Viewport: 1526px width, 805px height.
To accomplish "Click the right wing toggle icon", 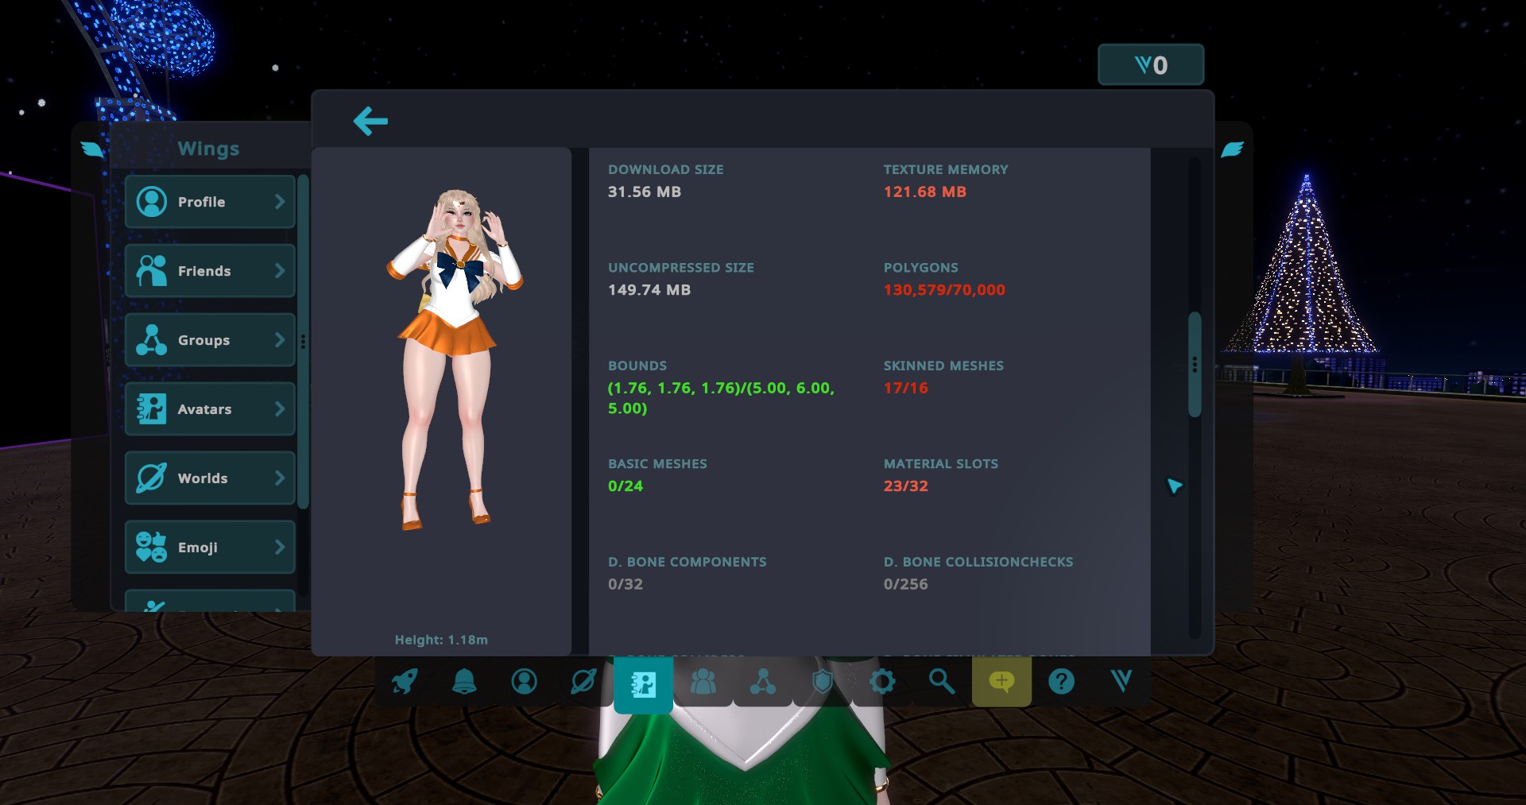I will [1232, 149].
